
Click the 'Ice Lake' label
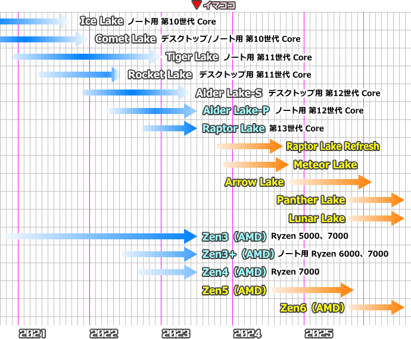102,21
